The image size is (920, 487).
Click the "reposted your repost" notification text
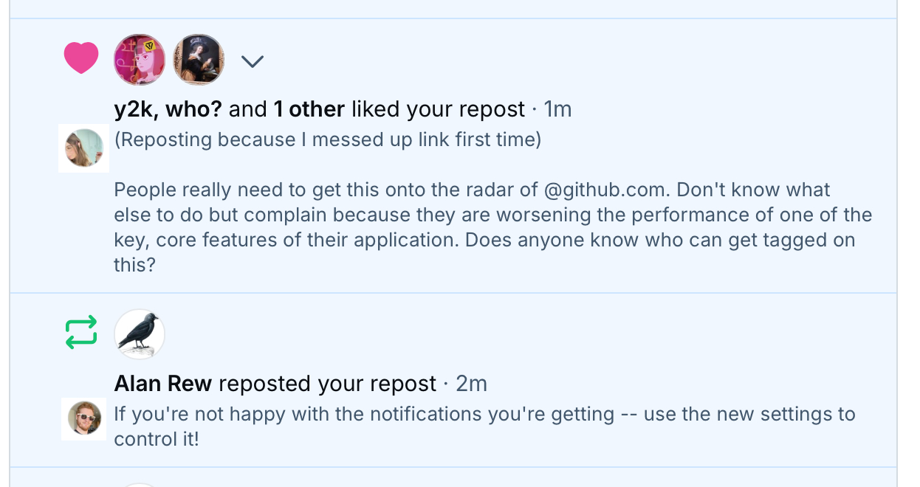tap(327, 384)
